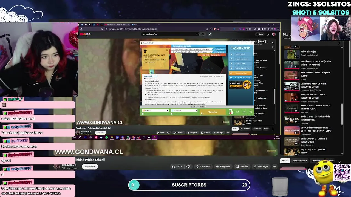Click Compartir in the enlarged copy
351x197 pixels.
tap(203, 166)
